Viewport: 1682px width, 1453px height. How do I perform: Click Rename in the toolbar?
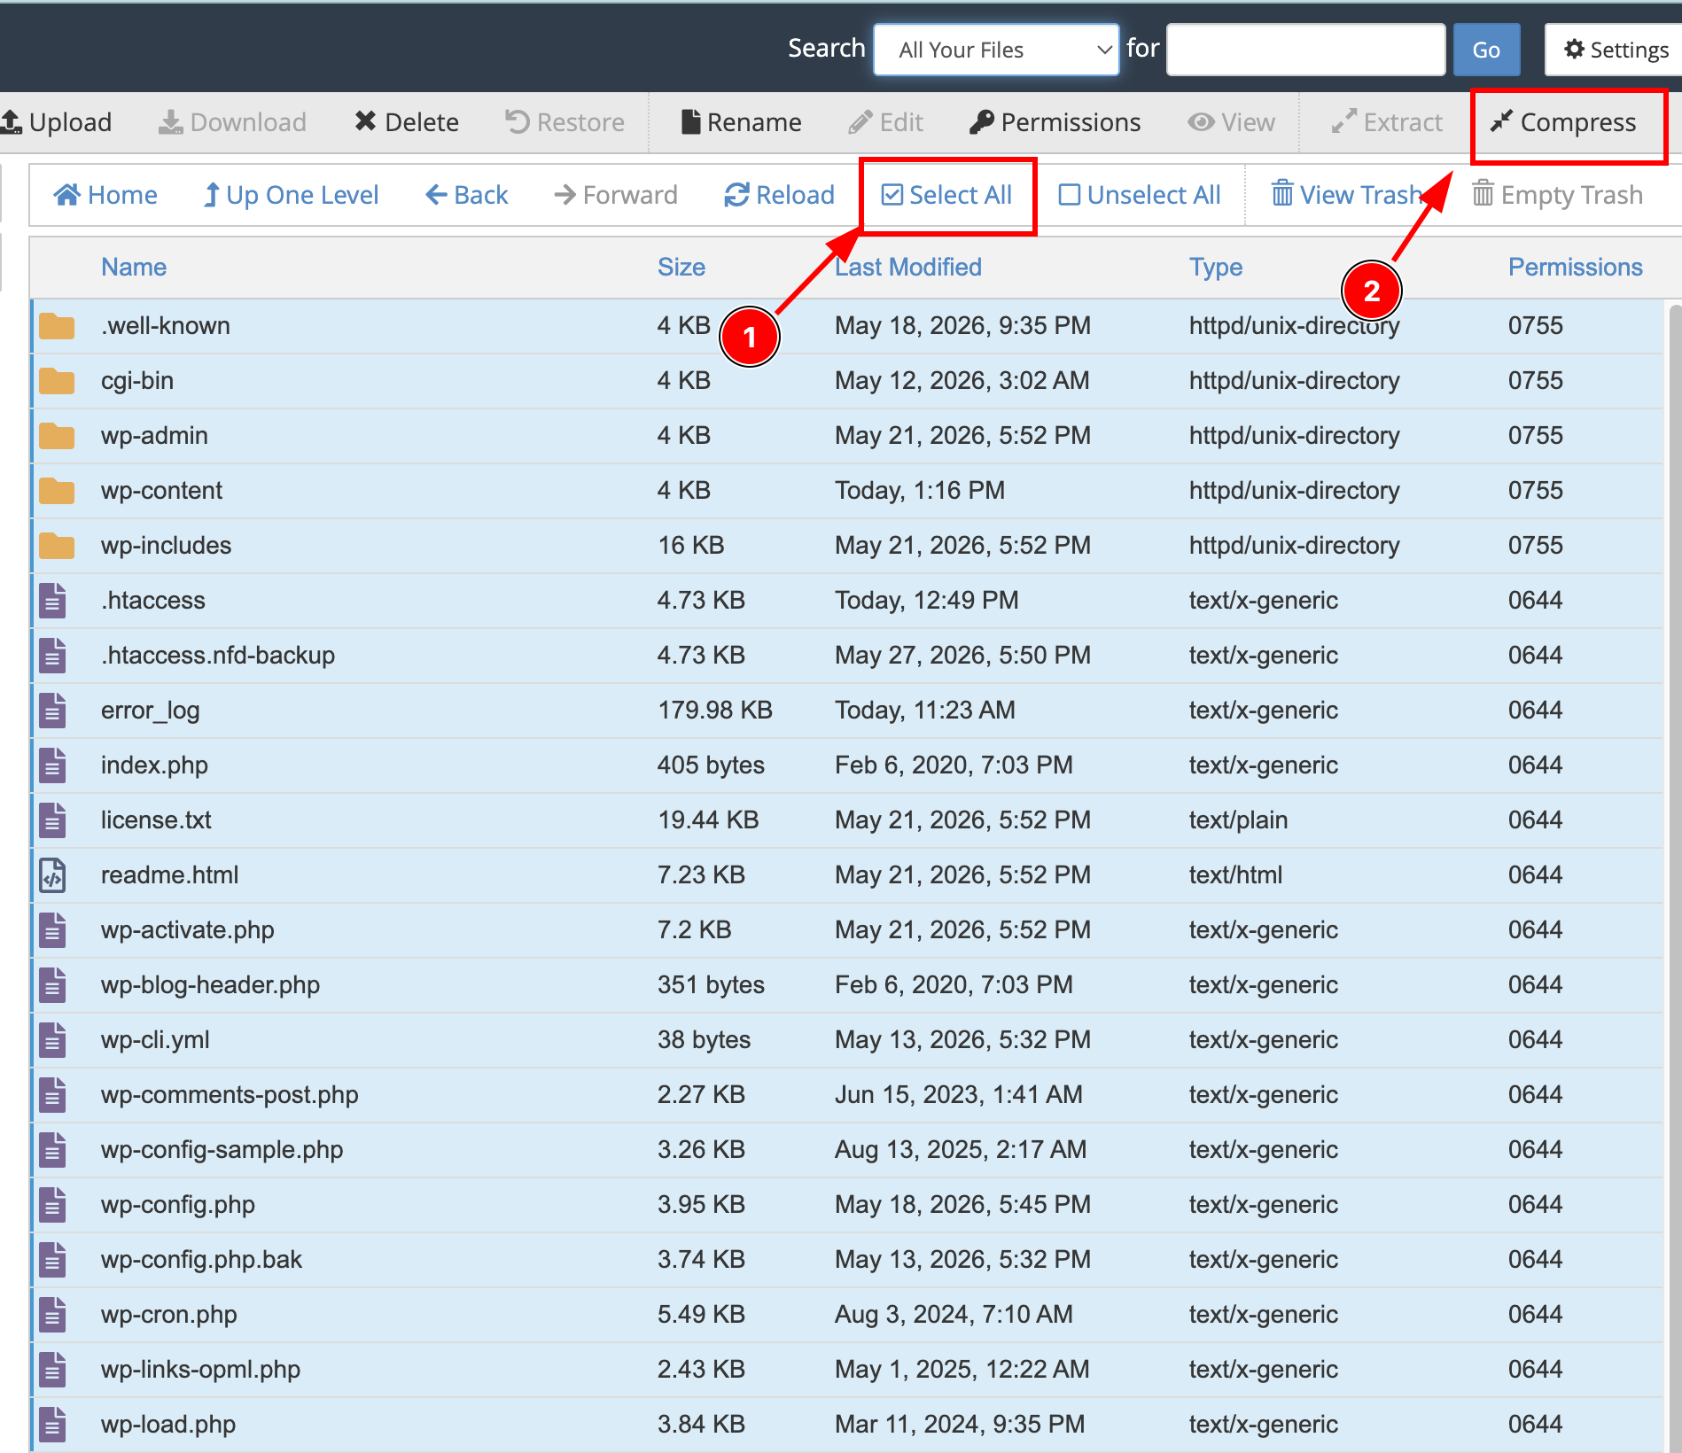tap(741, 122)
